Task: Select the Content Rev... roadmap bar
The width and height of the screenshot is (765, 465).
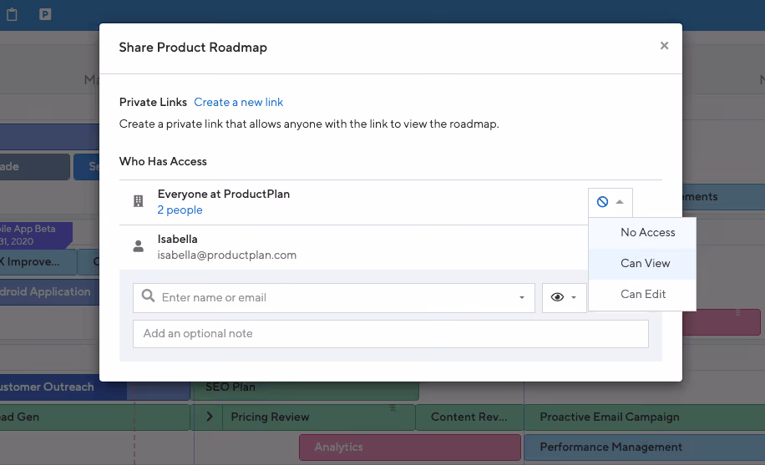Action: [x=469, y=417]
